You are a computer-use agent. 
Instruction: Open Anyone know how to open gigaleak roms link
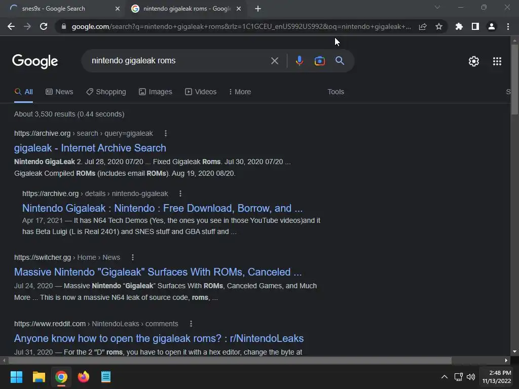tap(159, 338)
